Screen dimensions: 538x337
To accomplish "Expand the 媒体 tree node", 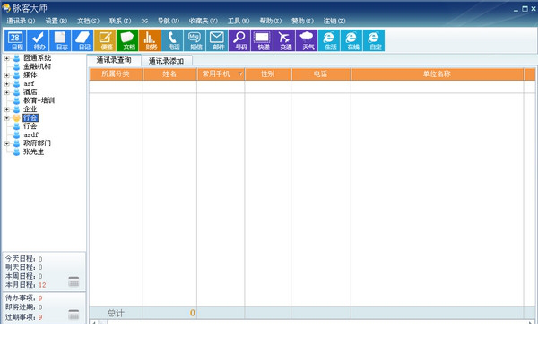I will tap(7, 75).
